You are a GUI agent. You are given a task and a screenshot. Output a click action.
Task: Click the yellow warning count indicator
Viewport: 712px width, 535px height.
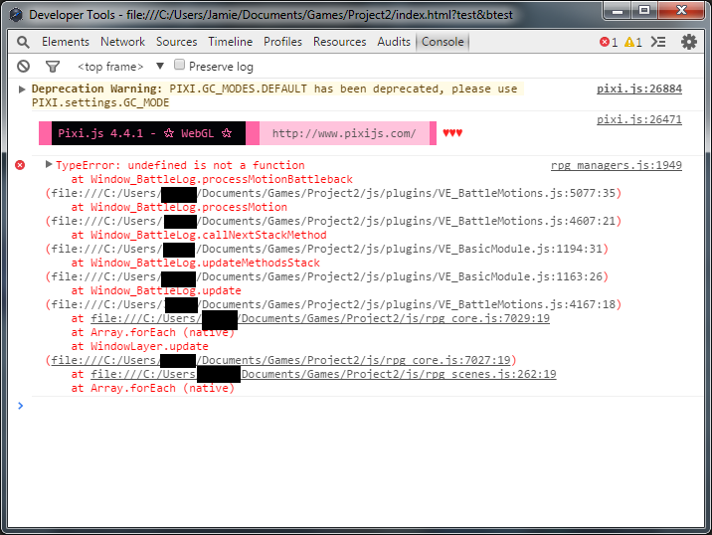tap(633, 42)
